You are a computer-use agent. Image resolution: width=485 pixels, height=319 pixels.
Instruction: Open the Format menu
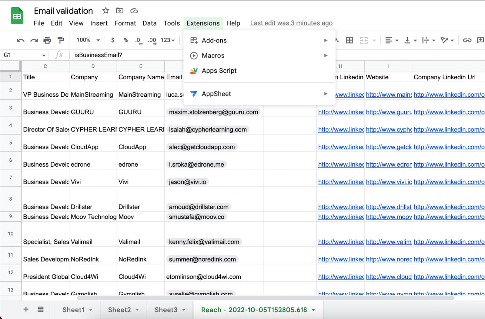coord(125,23)
